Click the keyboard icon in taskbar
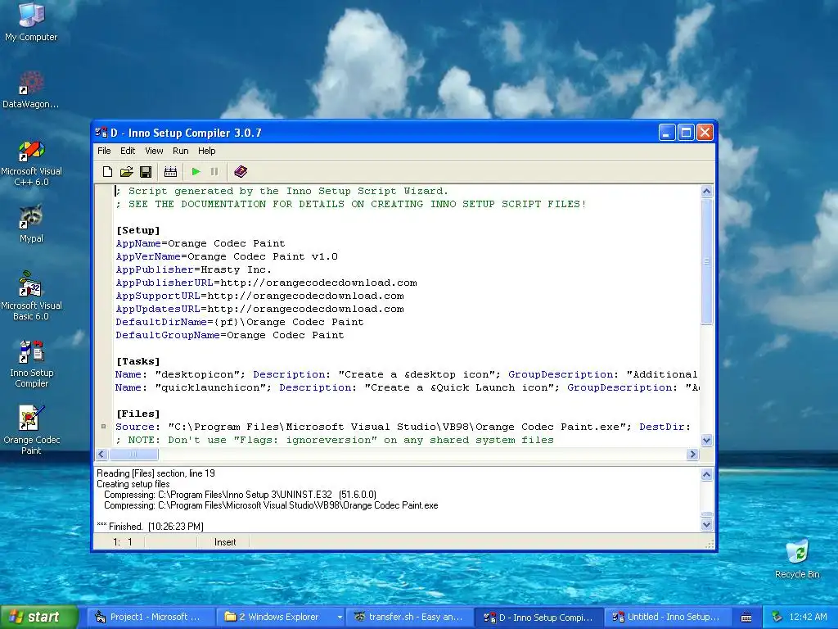Viewport: 838px width, 629px height. (x=746, y=618)
